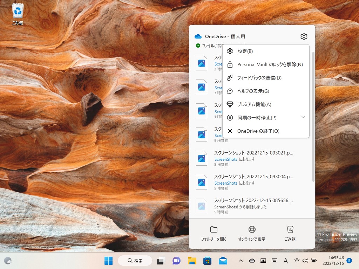Open the Mail app from the taskbar
The width and height of the screenshot is (359, 269).
pyautogui.click(x=222, y=261)
